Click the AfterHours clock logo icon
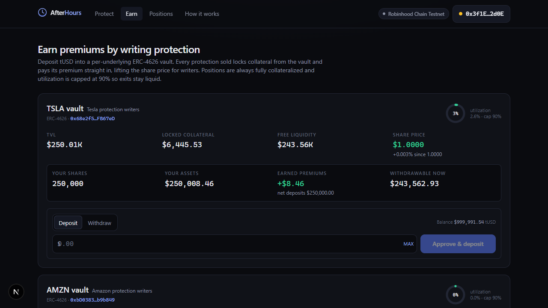Screen dimensions: 548x308 [x=42, y=12]
